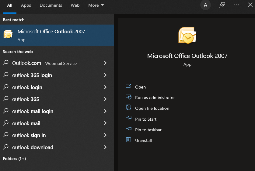Switch to the Documents tab
255x171 pixels.
pyautogui.click(x=51, y=5)
